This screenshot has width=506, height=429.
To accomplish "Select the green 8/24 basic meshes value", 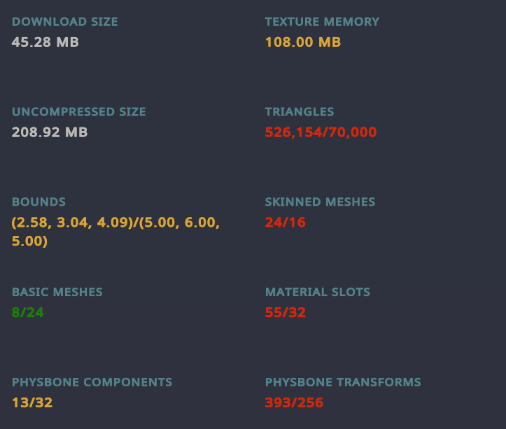I will pos(28,312).
